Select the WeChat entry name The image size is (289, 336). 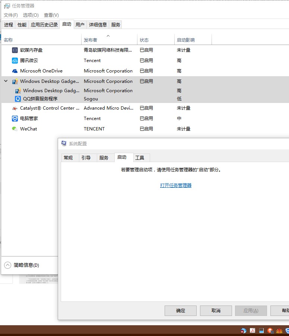pos(29,129)
